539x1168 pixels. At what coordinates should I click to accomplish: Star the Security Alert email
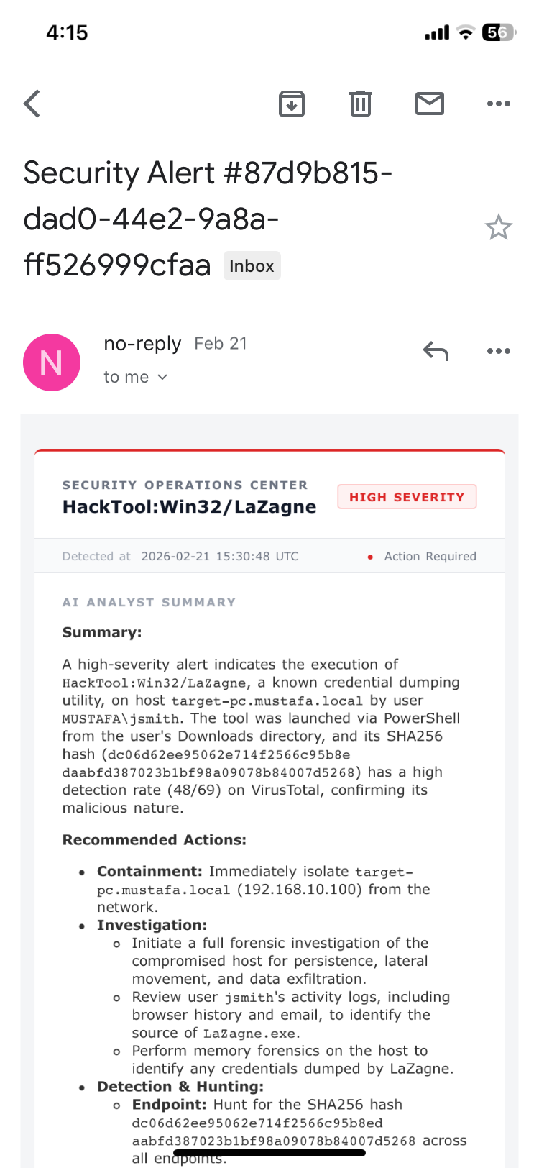[x=498, y=228]
